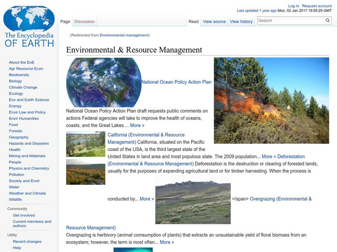Open Agr Resource Econ sidebar link
Viewport: 337px width, 252px height.
click(26, 68)
